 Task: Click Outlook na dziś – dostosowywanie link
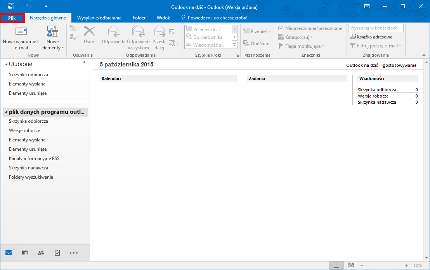381,65
